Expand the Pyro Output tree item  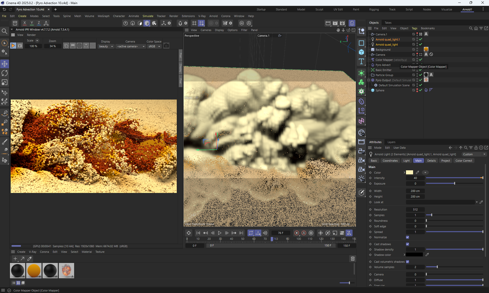pyautogui.click(x=369, y=80)
